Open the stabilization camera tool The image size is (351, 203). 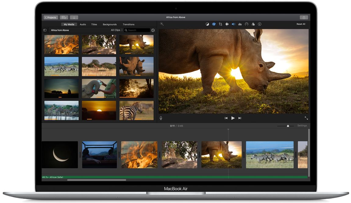[x=227, y=24]
